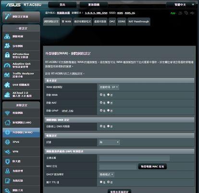Image resolution: width=199 pixels, height=193 pixels.
Task: Select No for Enable UPnP
Action: [x=108, y=110]
